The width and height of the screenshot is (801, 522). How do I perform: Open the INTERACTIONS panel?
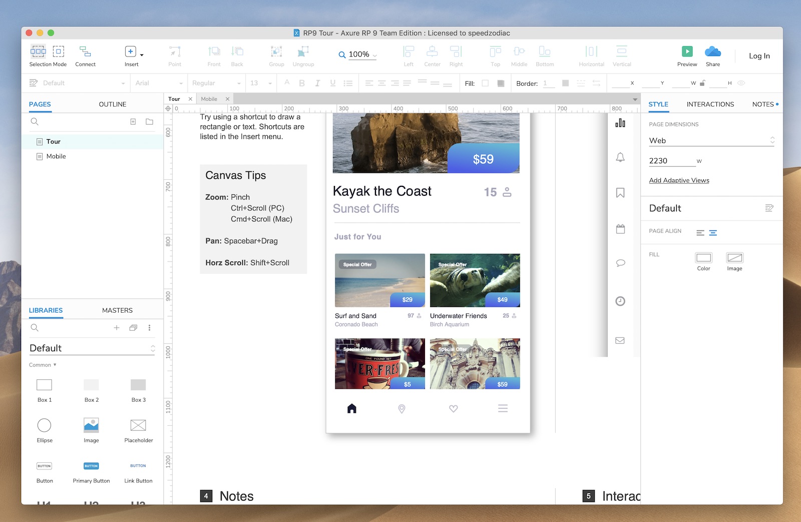click(709, 104)
